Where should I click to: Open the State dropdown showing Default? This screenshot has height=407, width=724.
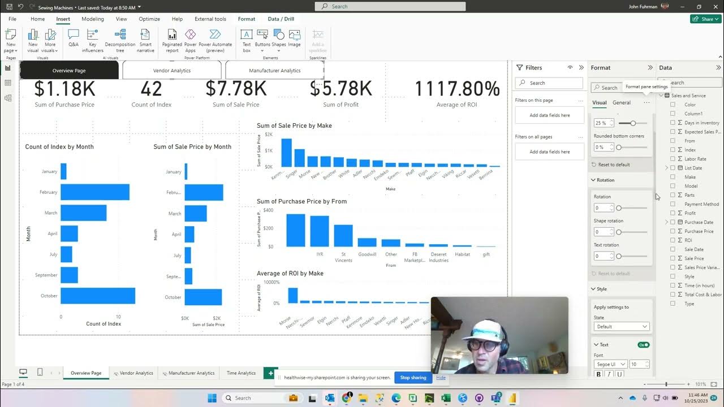(x=621, y=327)
